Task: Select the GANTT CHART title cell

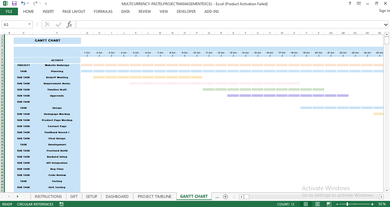Action: 48,41
